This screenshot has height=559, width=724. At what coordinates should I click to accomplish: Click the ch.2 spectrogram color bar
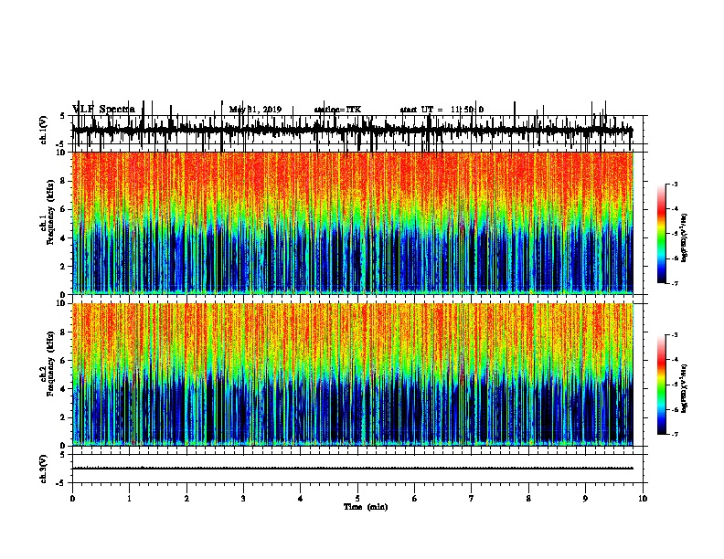(662, 385)
